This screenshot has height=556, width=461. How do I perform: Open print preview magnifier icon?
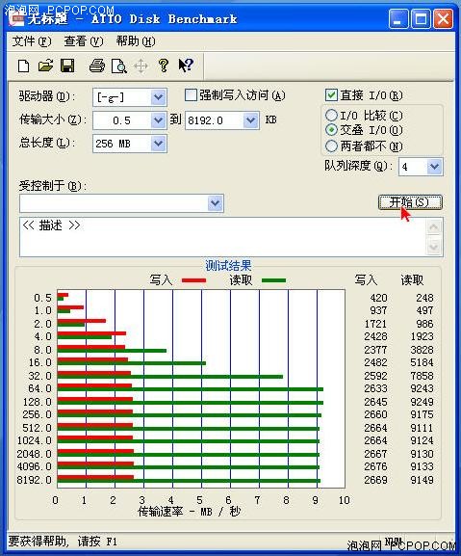119,66
